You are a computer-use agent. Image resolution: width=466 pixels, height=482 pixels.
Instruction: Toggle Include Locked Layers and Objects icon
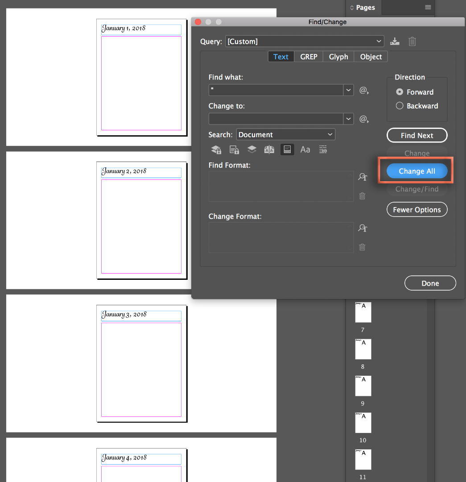216,150
